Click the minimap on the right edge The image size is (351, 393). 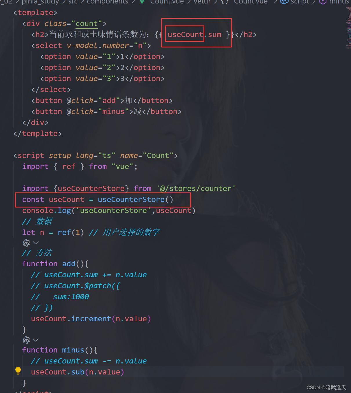click(x=348, y=27)
